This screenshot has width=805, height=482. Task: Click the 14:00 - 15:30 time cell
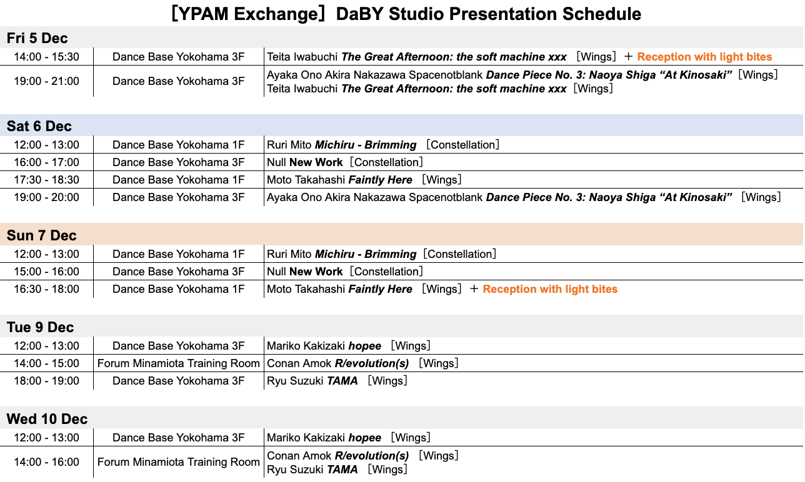pyautogui.click(x=46, y=57)
